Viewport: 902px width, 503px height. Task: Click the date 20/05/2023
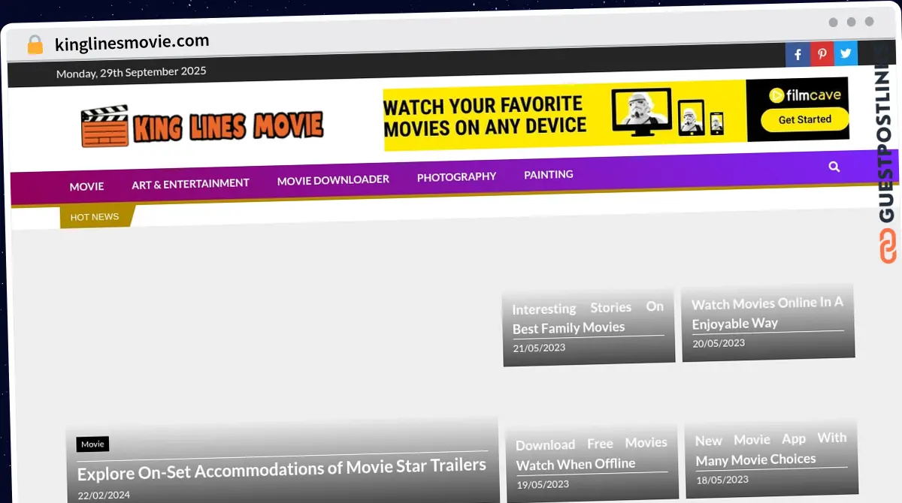click(x=719, y=343)
